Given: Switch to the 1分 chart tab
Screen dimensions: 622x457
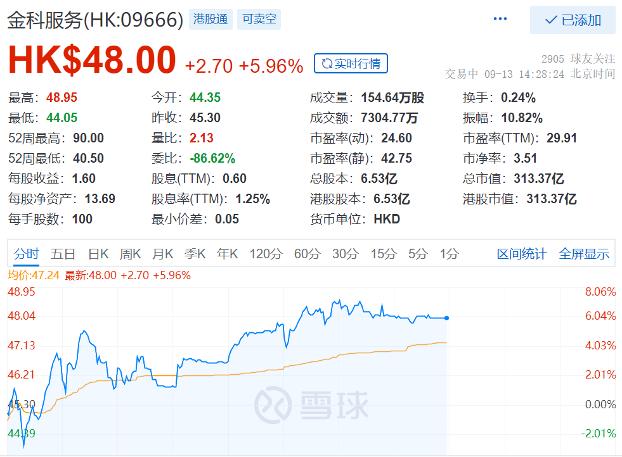Looking at the screenshot, I should (449, 254).
